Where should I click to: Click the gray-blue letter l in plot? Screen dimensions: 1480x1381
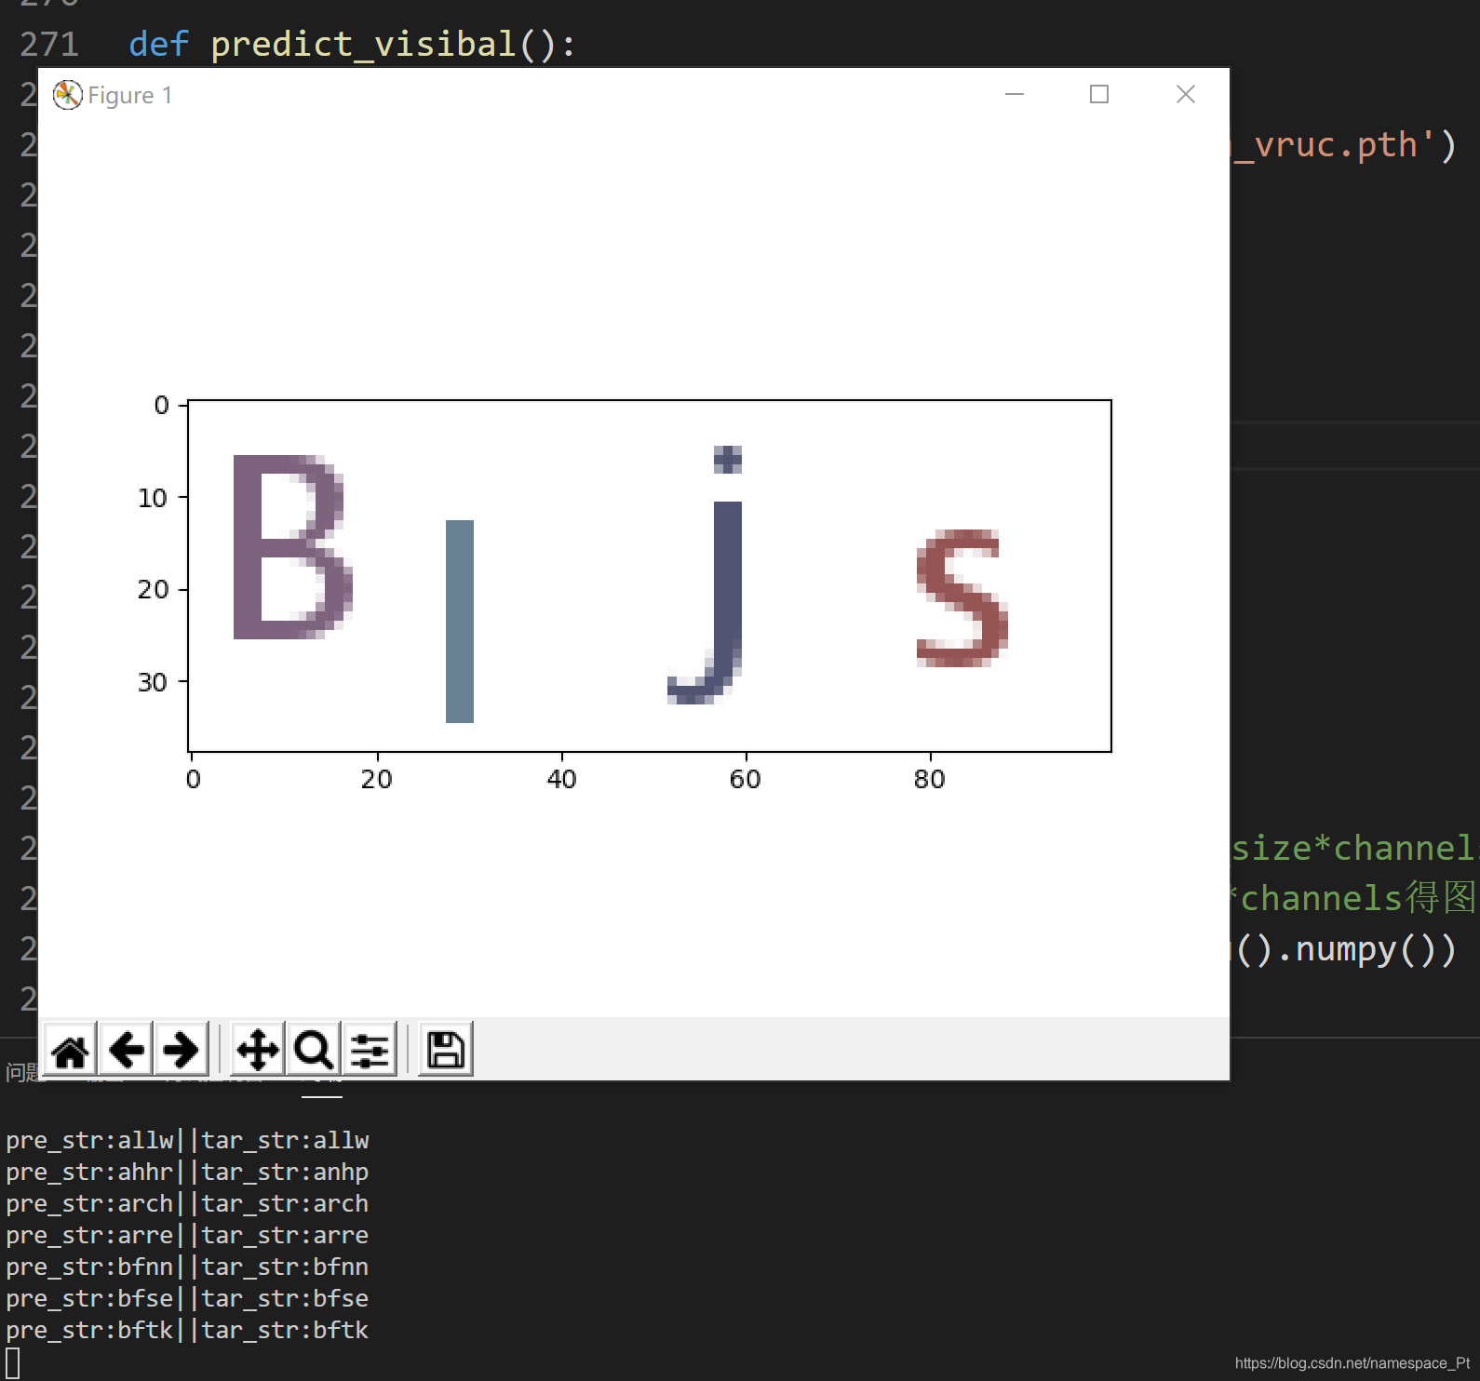(x=460, y=622)
